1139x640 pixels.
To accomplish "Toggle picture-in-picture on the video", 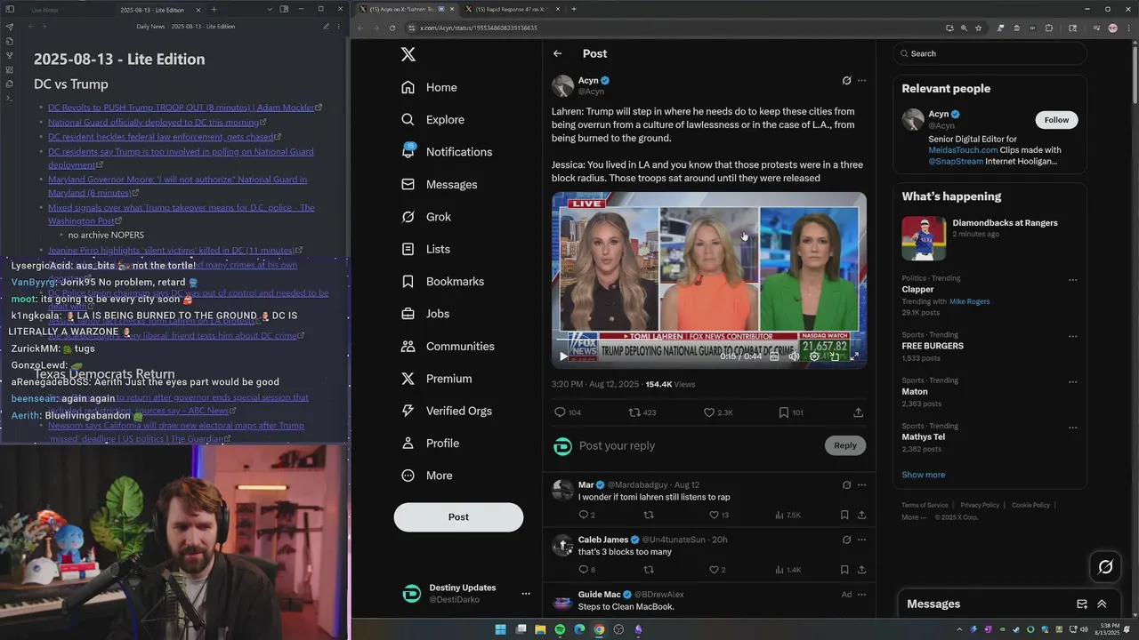I will [x=835, y=356].
